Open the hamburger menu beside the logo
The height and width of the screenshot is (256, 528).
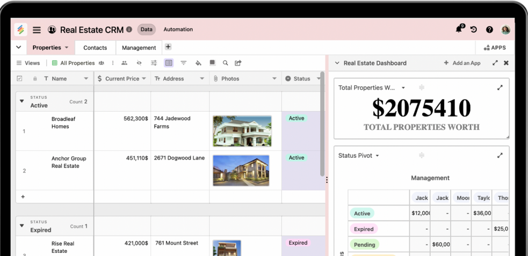tap(37, 30)
